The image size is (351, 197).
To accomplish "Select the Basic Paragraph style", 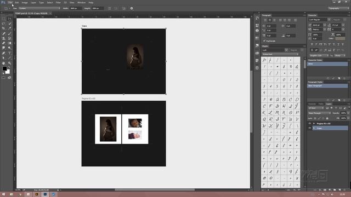I will [x=327, y=86].
